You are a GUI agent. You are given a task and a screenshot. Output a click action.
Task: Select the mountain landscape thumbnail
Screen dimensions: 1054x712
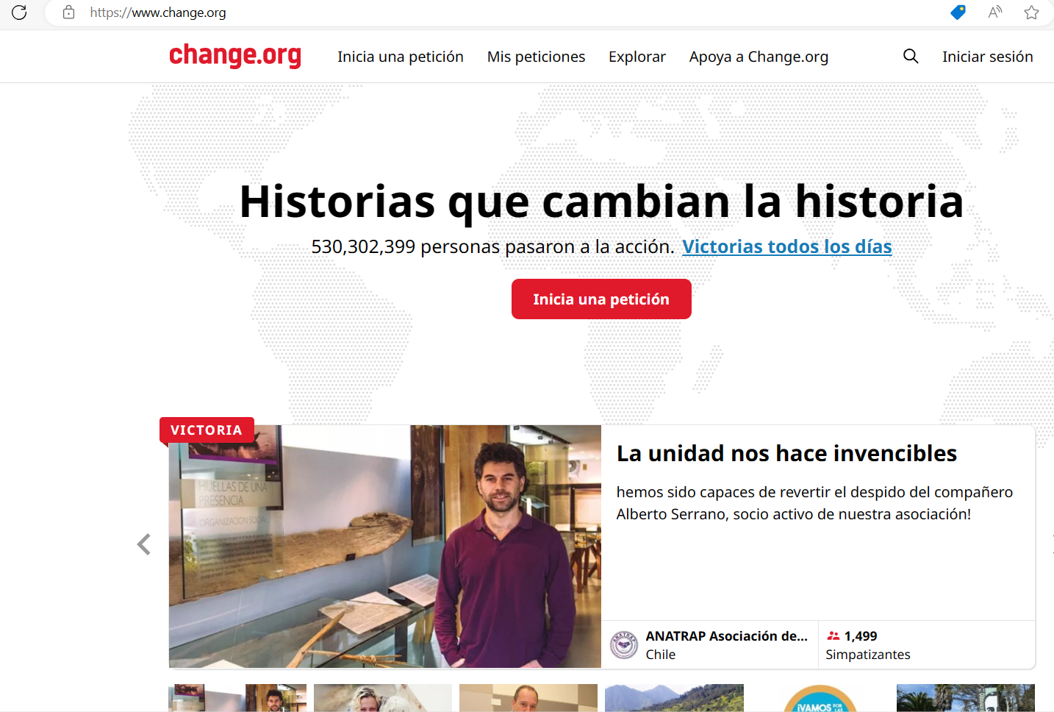click(674, 698)
